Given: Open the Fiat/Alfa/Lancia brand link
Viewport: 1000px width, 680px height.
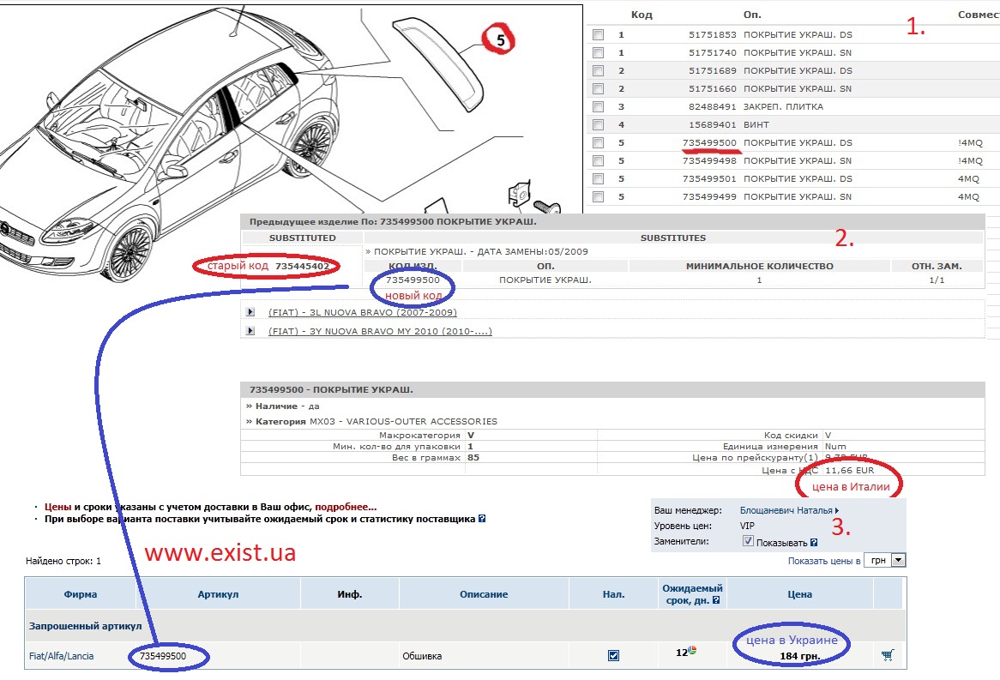Looking at the screenshot, I should 62,656.
